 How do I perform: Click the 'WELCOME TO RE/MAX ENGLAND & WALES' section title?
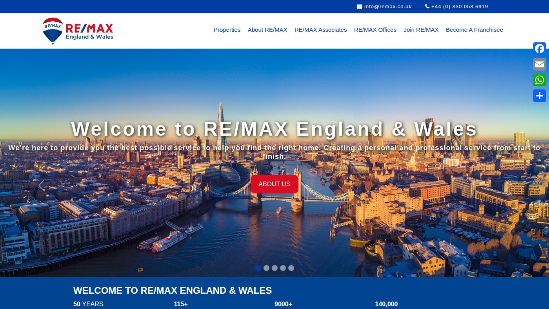(173, 291)
